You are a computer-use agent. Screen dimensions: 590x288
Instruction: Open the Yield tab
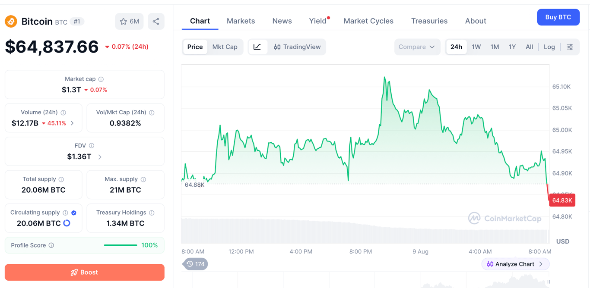coord(318,21)
